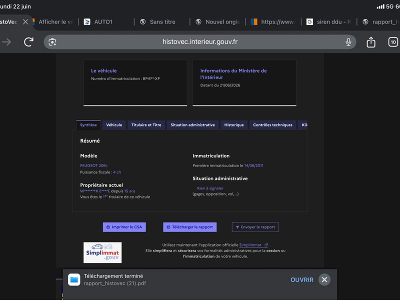Switch to the Nouvel onglet tab
The width and height of the screenshot is (400, 300).
[x=217, y=22]
